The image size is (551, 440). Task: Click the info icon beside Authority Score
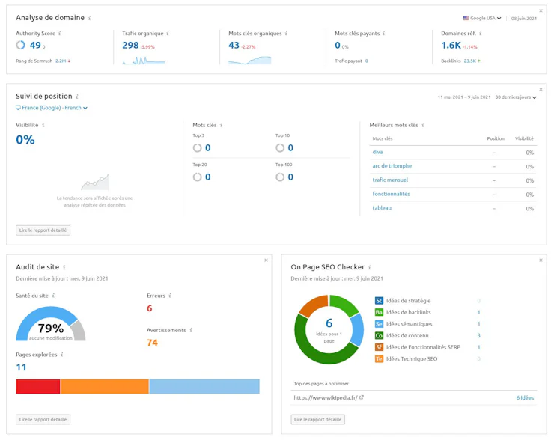(60, 34)
